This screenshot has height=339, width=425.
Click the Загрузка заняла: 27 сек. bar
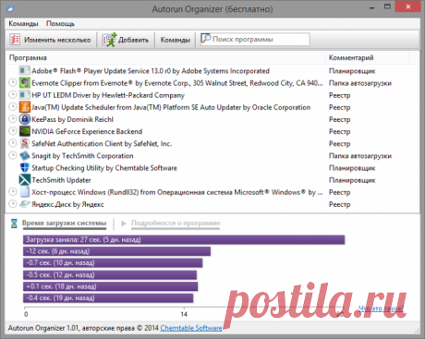pyautogui.click(x=184, y=239)
